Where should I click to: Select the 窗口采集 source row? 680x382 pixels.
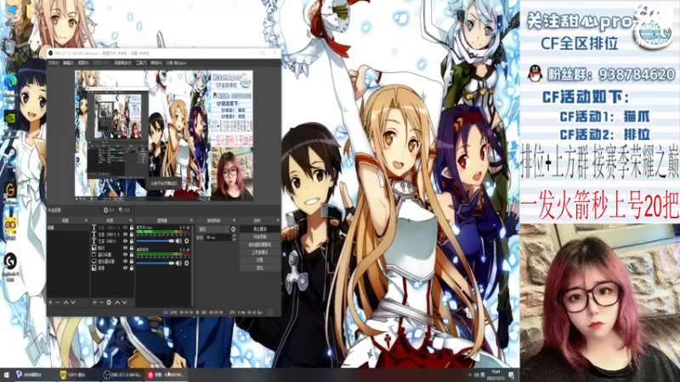pyautogui.click(x=112, y=255)
